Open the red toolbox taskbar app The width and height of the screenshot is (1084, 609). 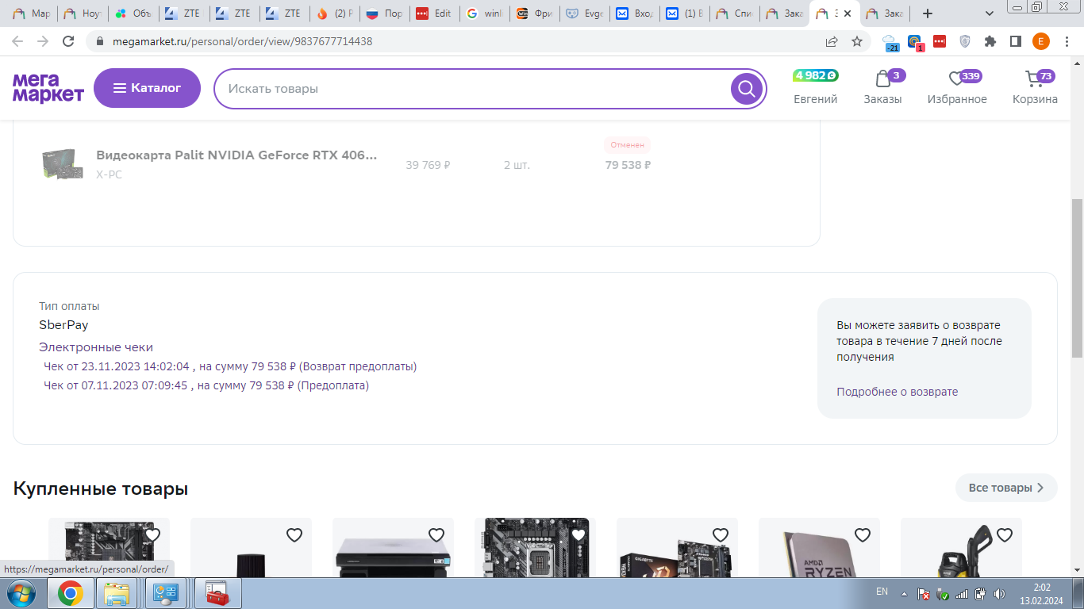[216, 593]
